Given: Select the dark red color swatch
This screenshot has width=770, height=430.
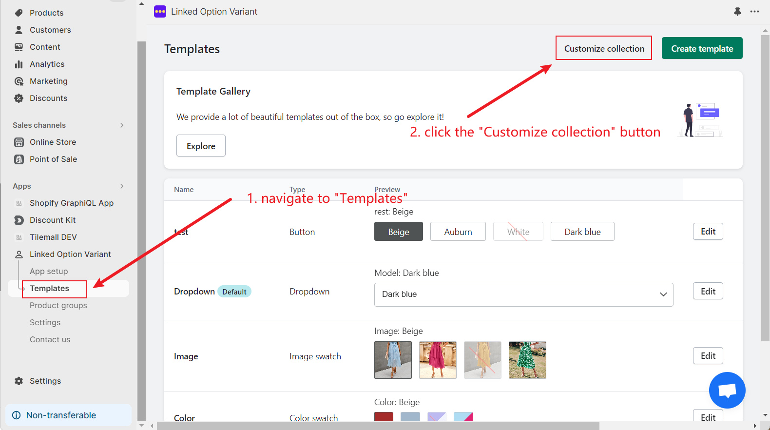Looking at the screenshot, I should click(x=384, y=417).
